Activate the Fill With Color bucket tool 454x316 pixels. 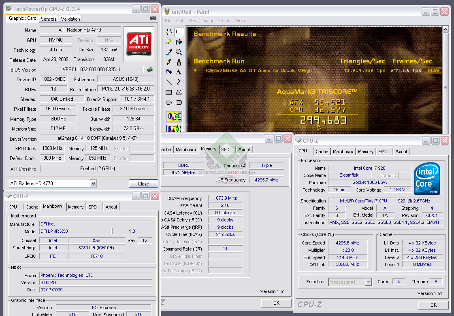pos(179,42)
